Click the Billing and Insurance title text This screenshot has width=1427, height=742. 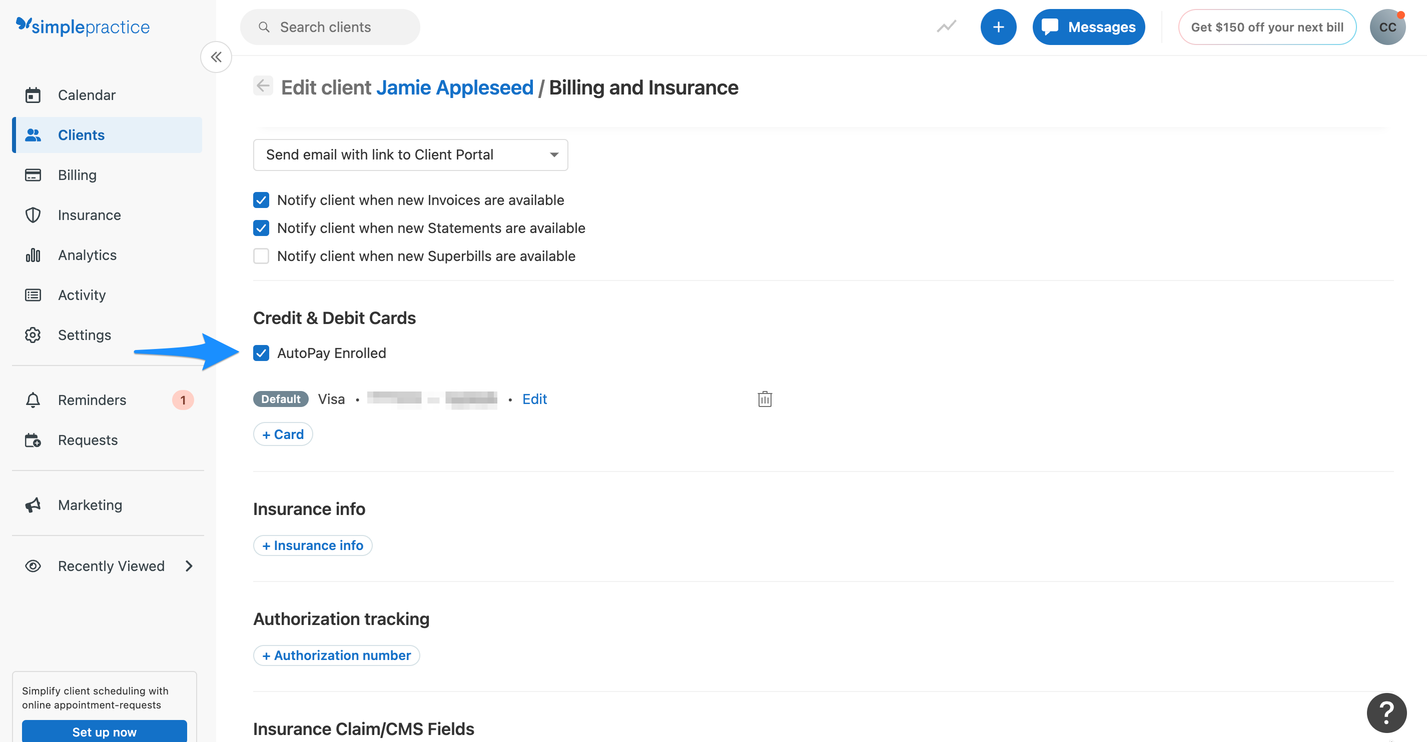[643, 87]
